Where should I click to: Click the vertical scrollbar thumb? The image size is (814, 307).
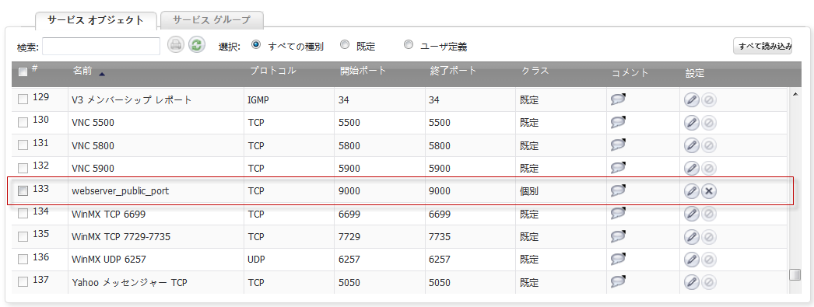click(x=795, y=275)
